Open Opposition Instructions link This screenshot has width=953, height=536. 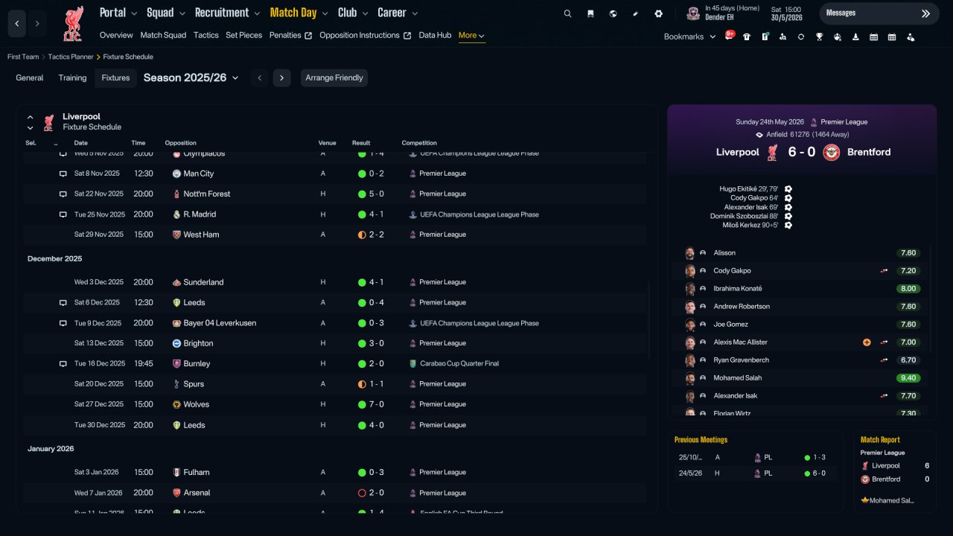pyautogui.click(x=365, y=36)
